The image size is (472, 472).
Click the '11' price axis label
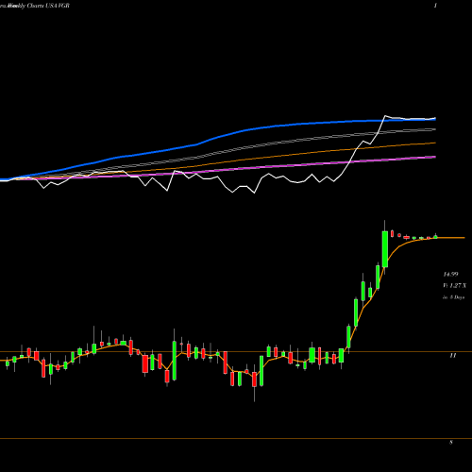click(453, 356)
